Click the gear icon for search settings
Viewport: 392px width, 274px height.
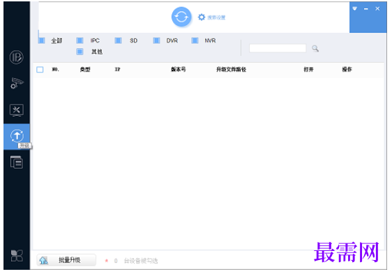click(202, 17)
